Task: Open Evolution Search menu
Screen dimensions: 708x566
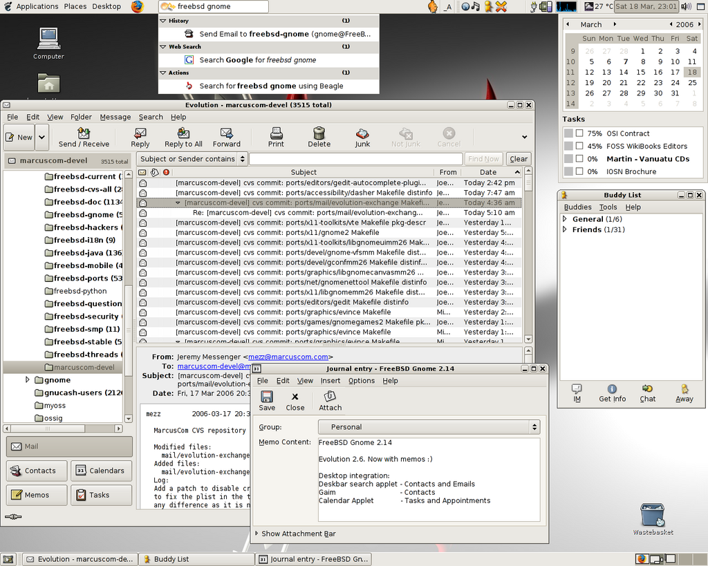Action: tap(150, 117)
